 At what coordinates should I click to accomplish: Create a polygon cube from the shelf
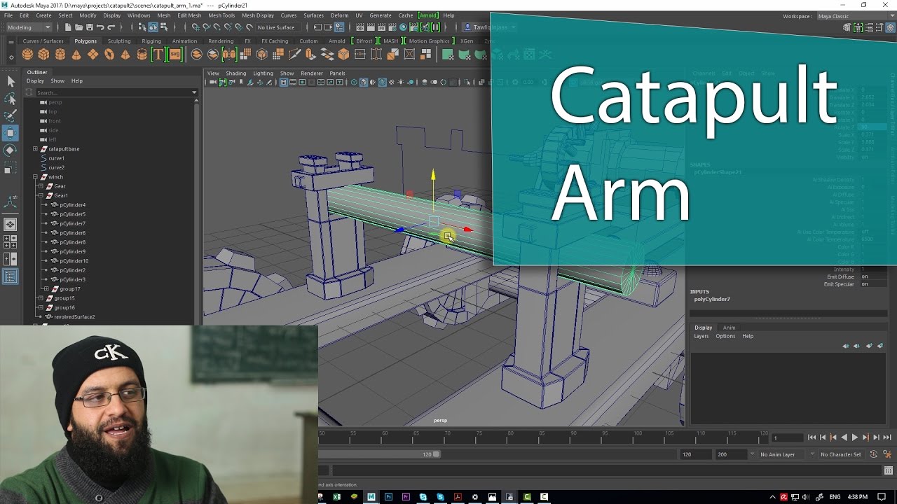(43, 54)
